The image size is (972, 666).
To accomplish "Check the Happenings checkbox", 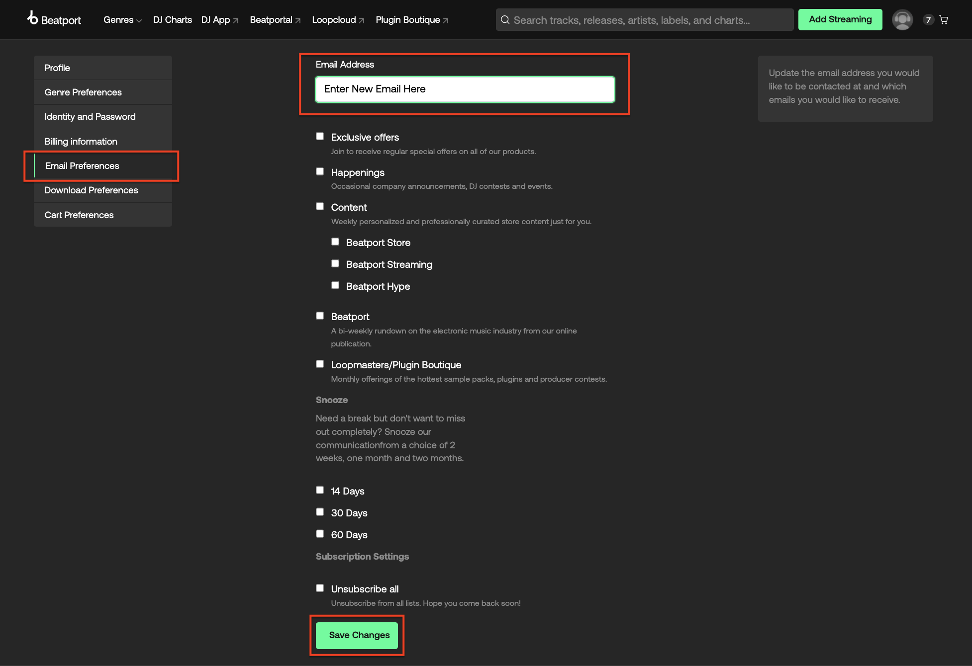I will pyautogui.click(x=320, y=171).
